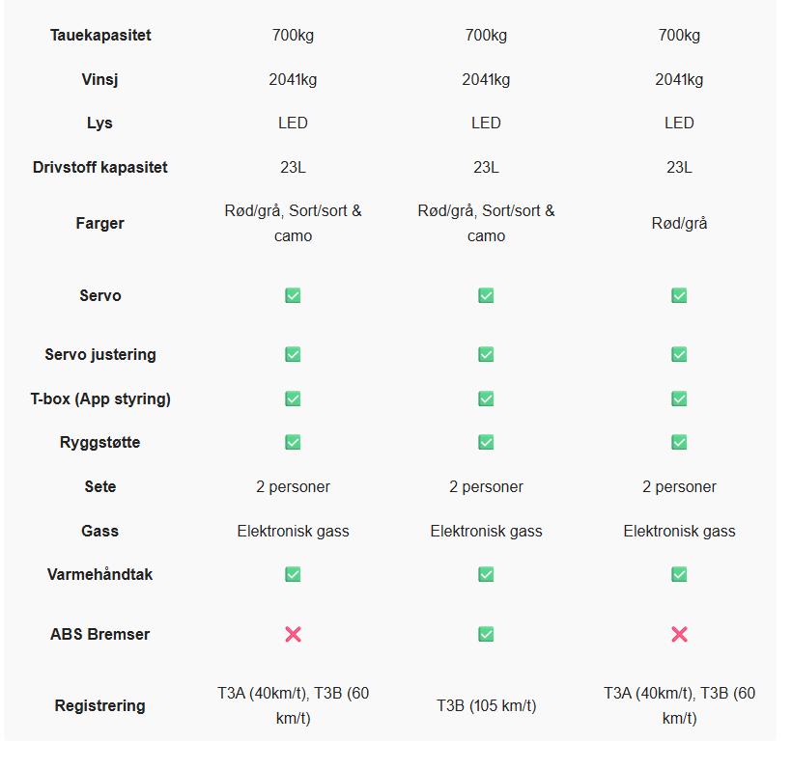792x769 pixels.
Task: Click the red X for ABS in the last column
Action: (679, 634)
